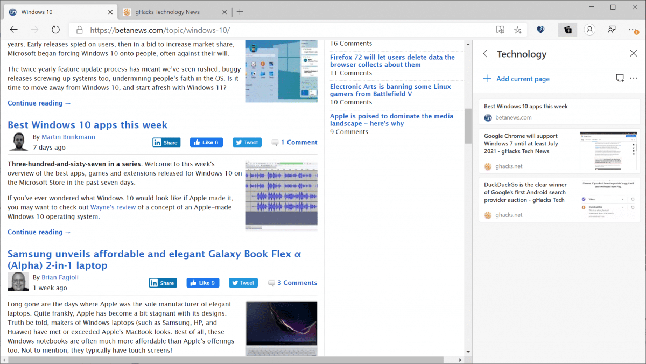
Task: Share the Samsung article on LinkedIn
Action: click(163, 282)
